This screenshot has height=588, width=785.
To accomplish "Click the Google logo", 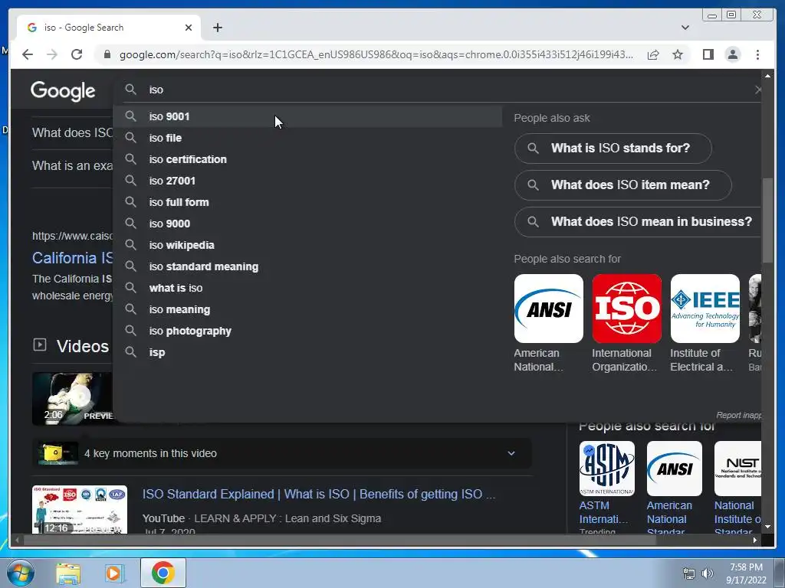I will coord(63,90).
